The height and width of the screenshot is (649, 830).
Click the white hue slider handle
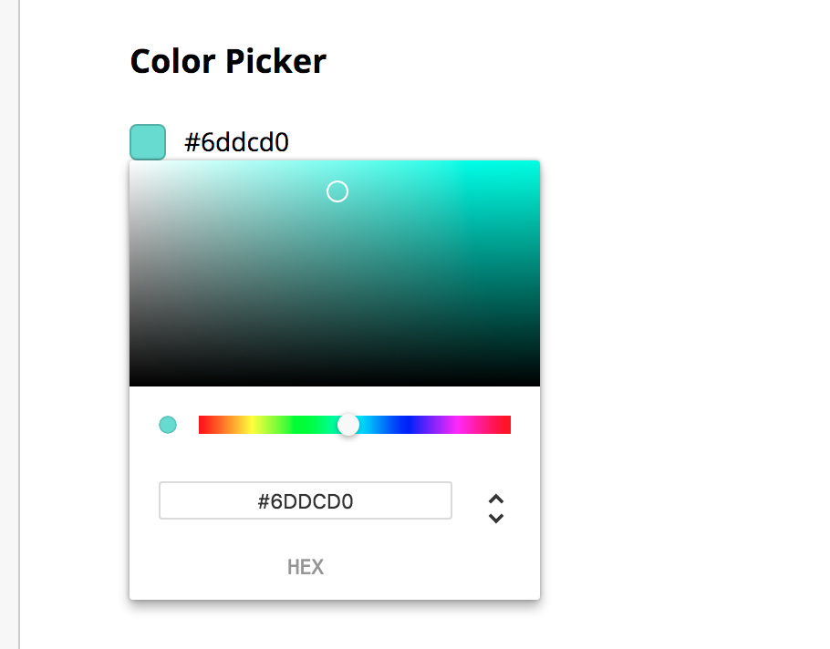coord(348,425)
